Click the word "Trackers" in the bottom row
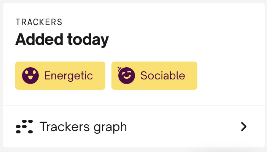The image size is (267, 152). [63, 127]
